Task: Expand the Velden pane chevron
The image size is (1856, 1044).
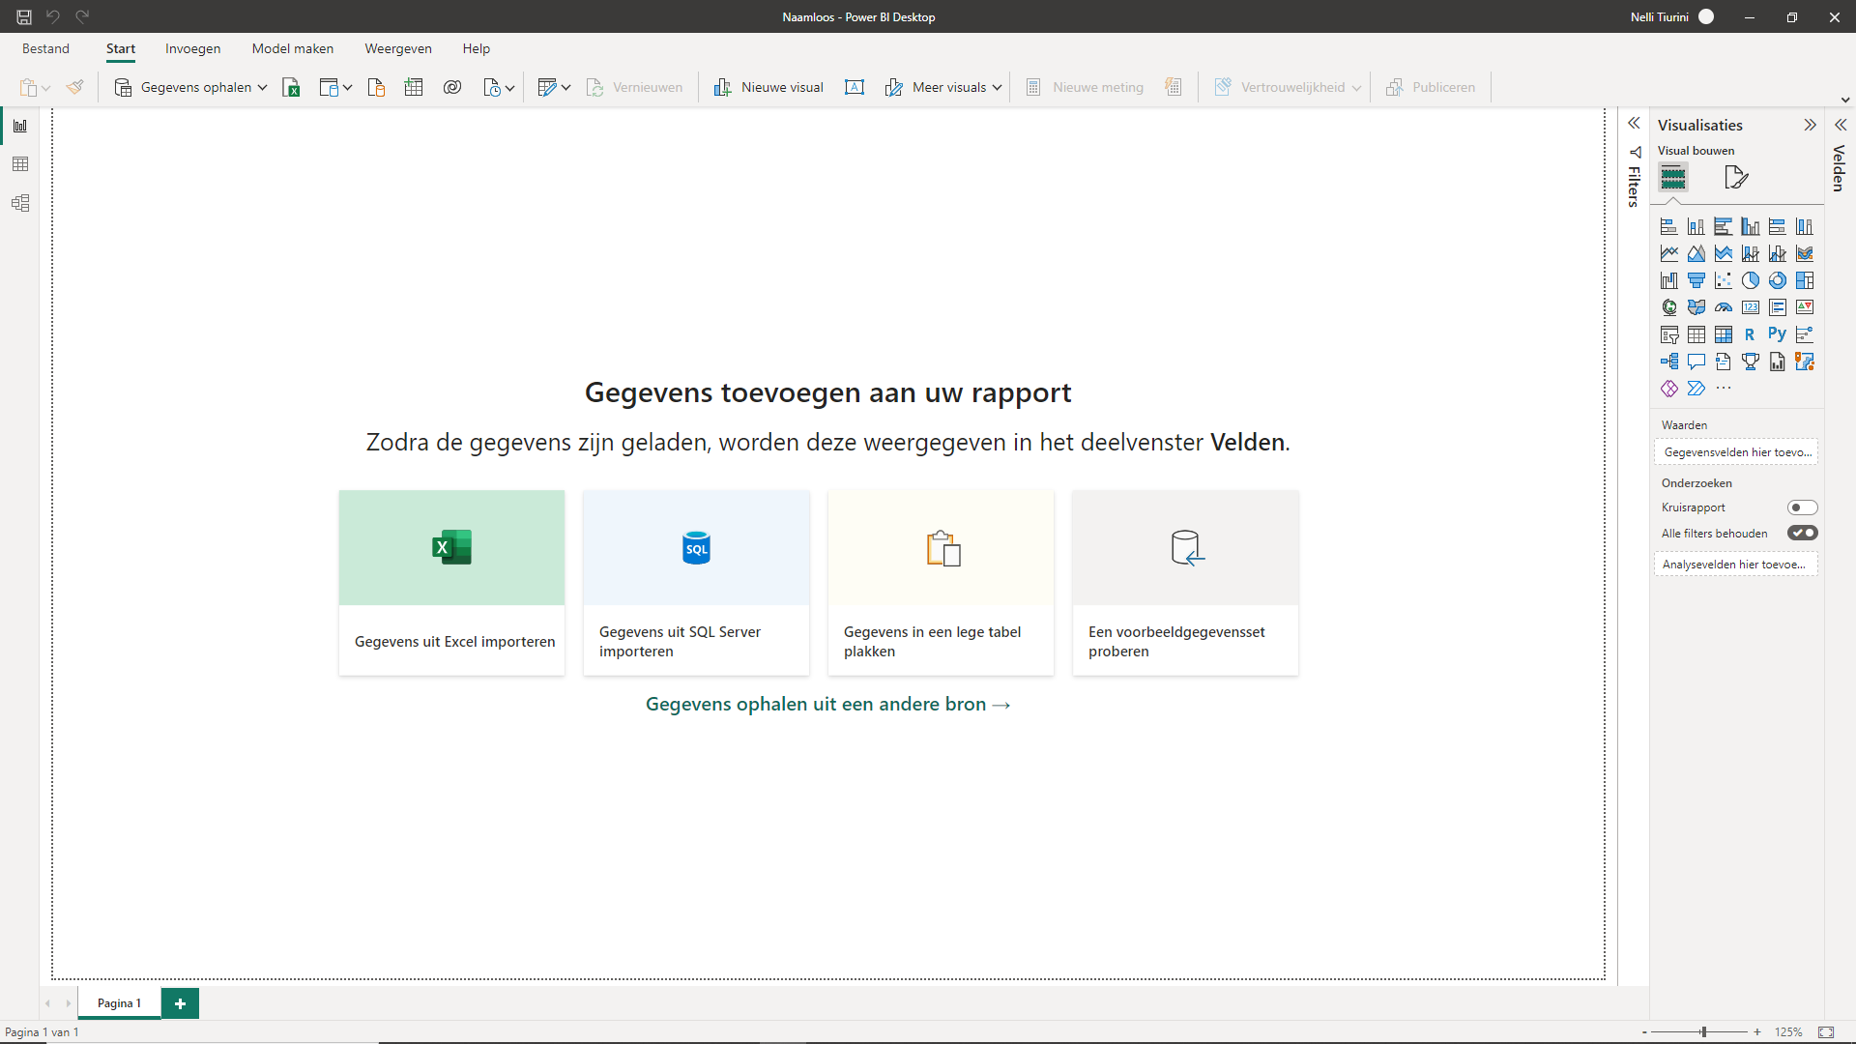Action: 1841,125
